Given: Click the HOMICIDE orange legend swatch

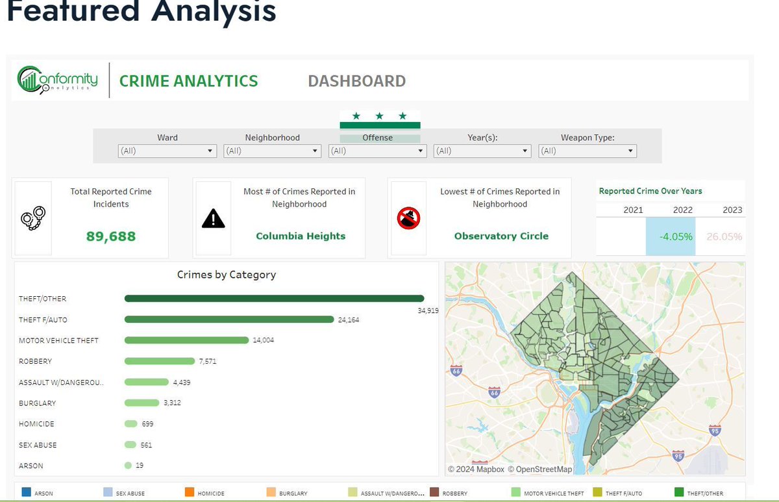Looking at the screenshot, I should click(x=190, y=493).
